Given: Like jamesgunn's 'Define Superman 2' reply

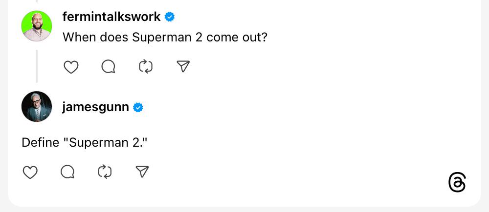Looking at the screenshot, I should click(x=30, y=172).
